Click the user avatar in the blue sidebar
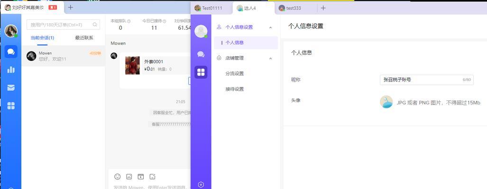The width and height of the screenshot is (487, 189). (11, 31)
